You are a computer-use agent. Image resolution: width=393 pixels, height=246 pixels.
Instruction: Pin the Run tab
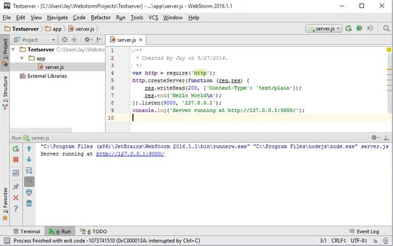point(16,186)
